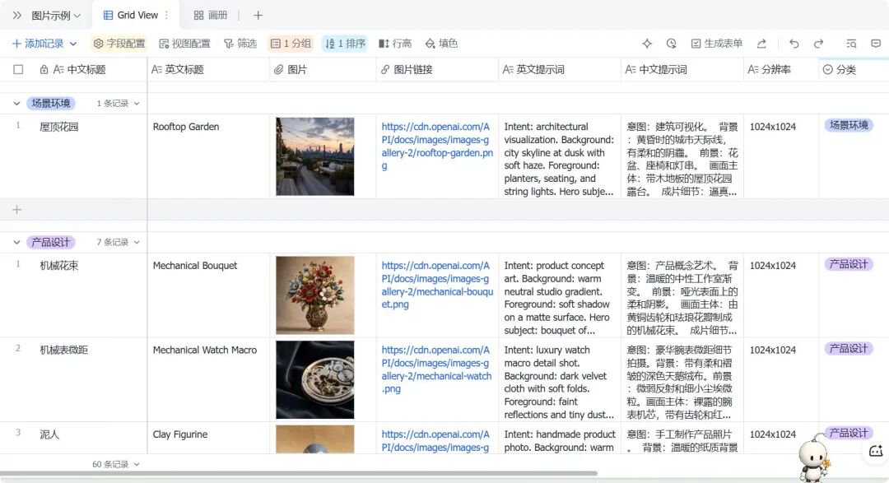The height and width of the screenshot is (483, 889).
Task: Open the history clock icon
Action: tap(672, 44)
